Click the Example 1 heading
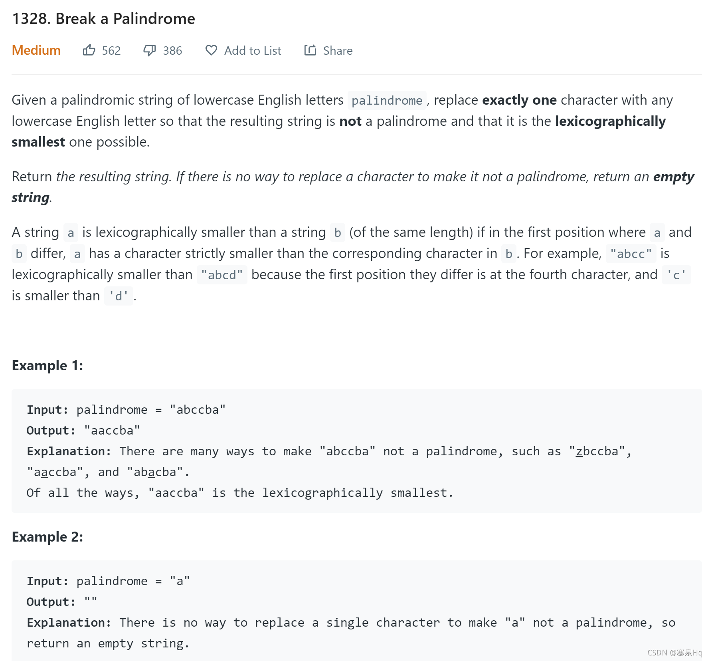This screenshot has height=661, width=708. 47,365
